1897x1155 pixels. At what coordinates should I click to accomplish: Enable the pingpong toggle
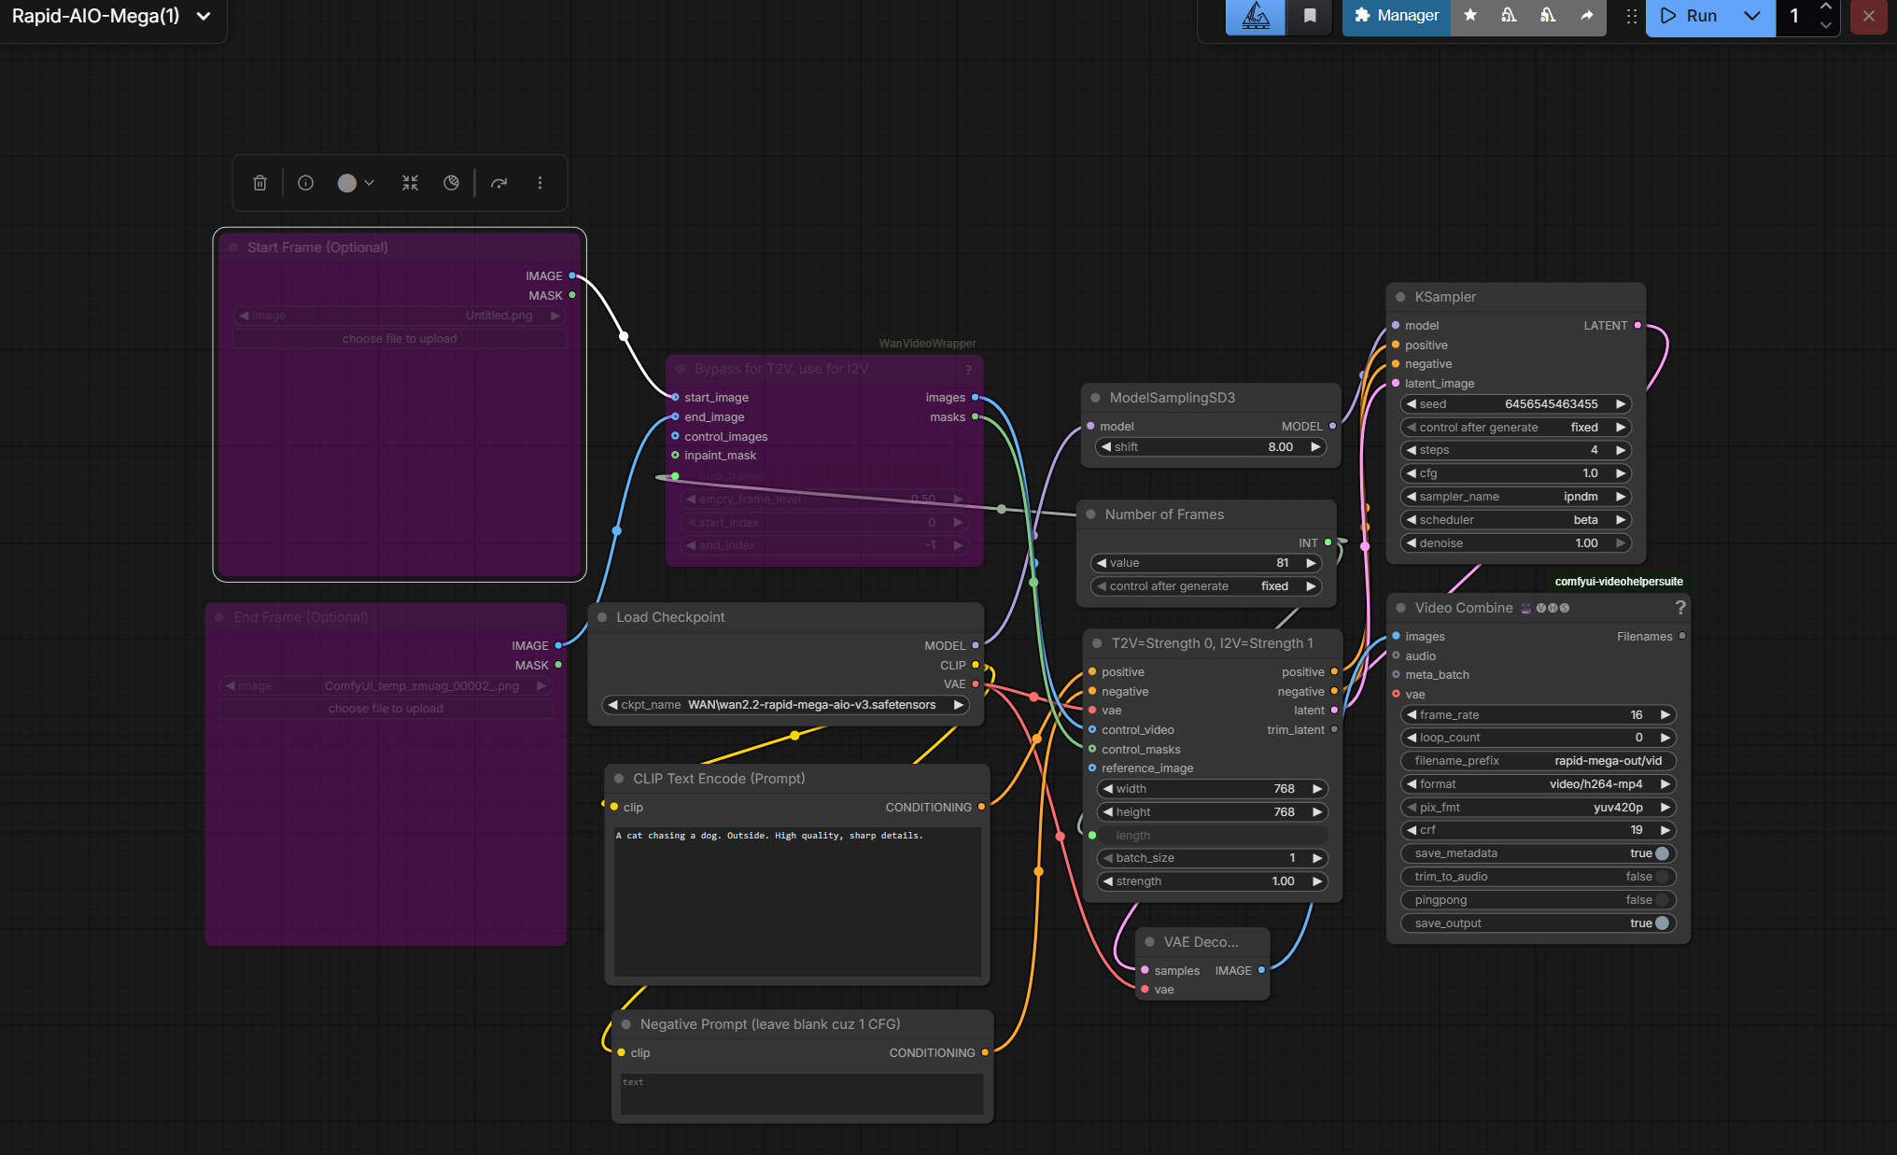coord(1661,900)
